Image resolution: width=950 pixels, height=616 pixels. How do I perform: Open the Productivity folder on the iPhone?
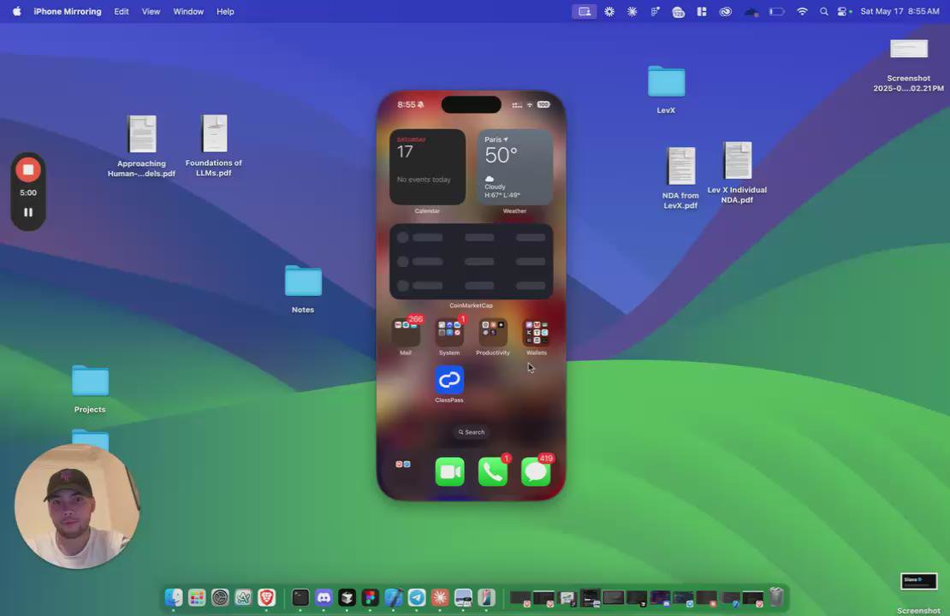tap(493, 333)
